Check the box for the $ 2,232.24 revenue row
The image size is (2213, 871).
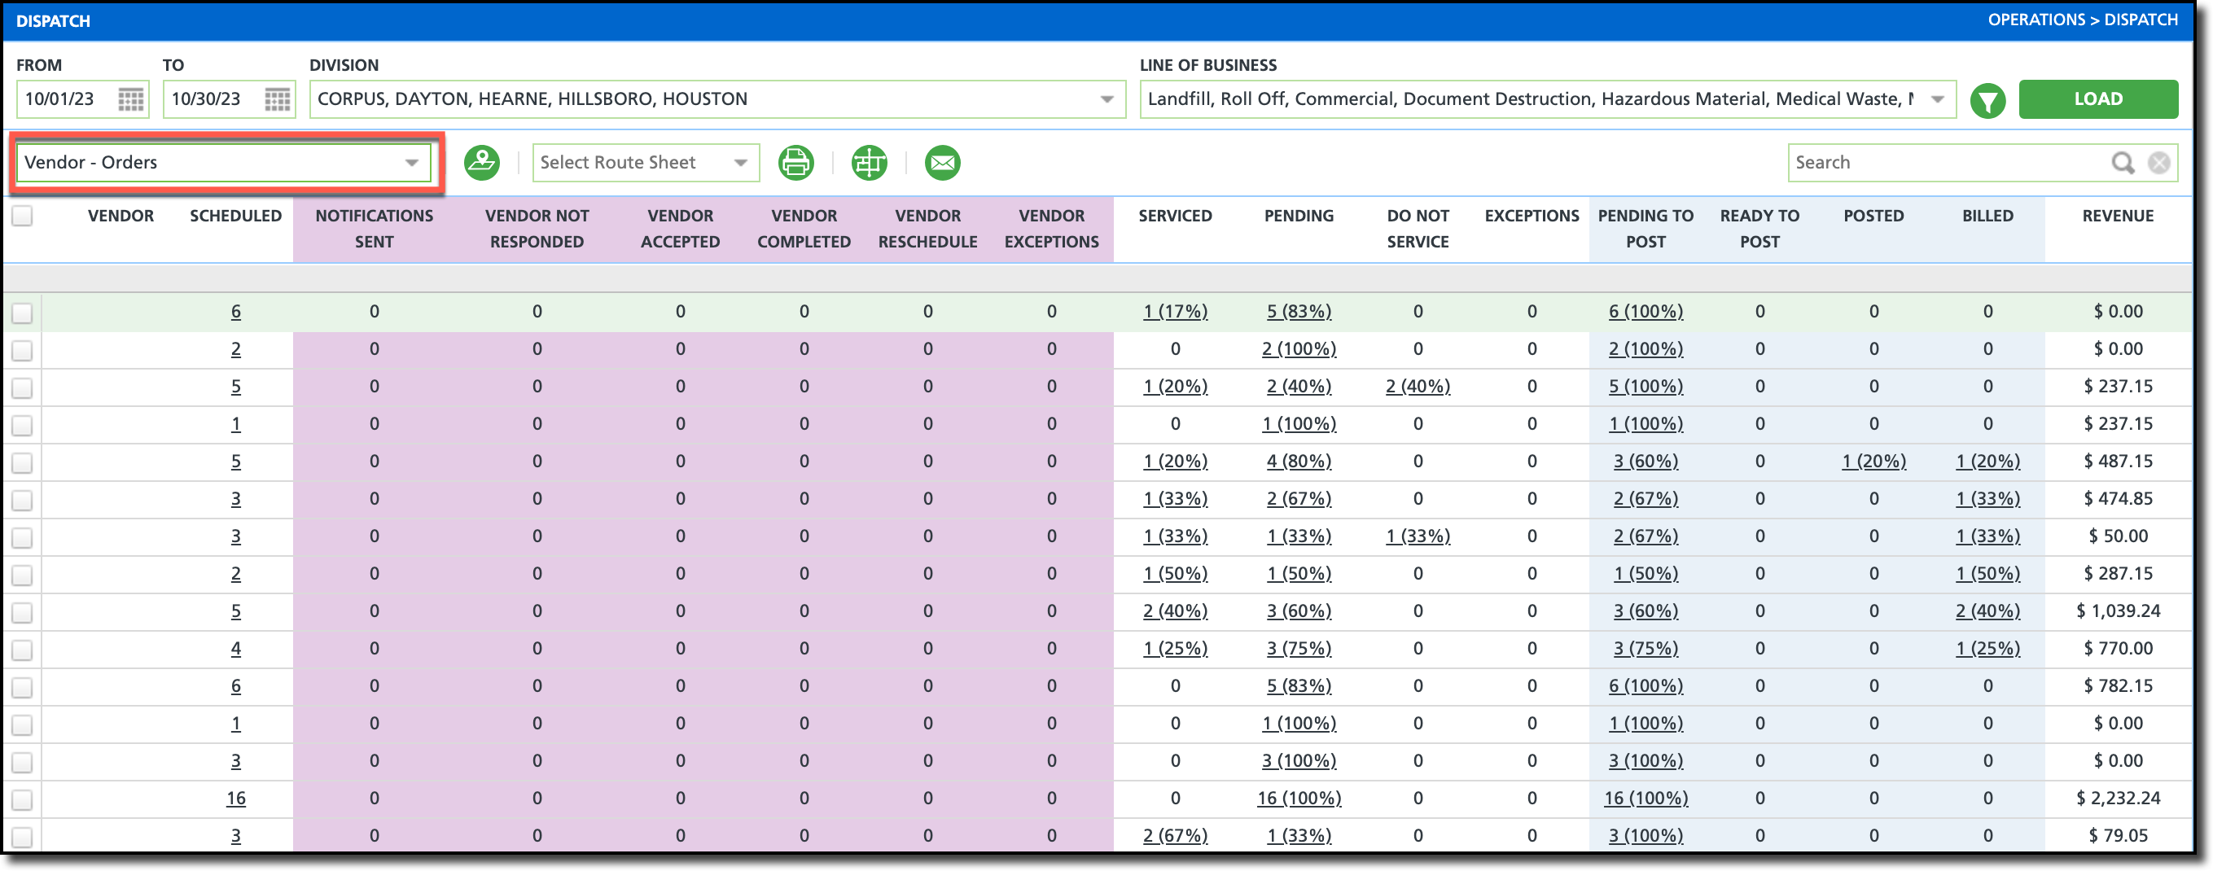tap(22, 799)
